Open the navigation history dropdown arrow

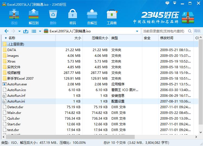click(20, 31)
